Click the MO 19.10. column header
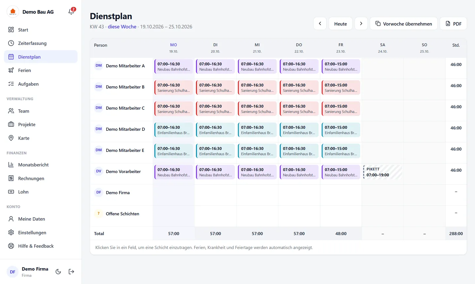The image size is (475, 284). [x=174, y=48]
